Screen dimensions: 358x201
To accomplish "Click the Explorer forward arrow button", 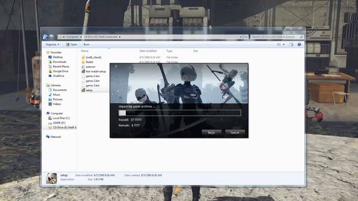I will point(51,37).
